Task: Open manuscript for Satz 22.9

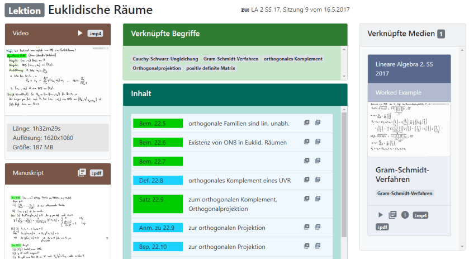Action: [x=318, y=200]
